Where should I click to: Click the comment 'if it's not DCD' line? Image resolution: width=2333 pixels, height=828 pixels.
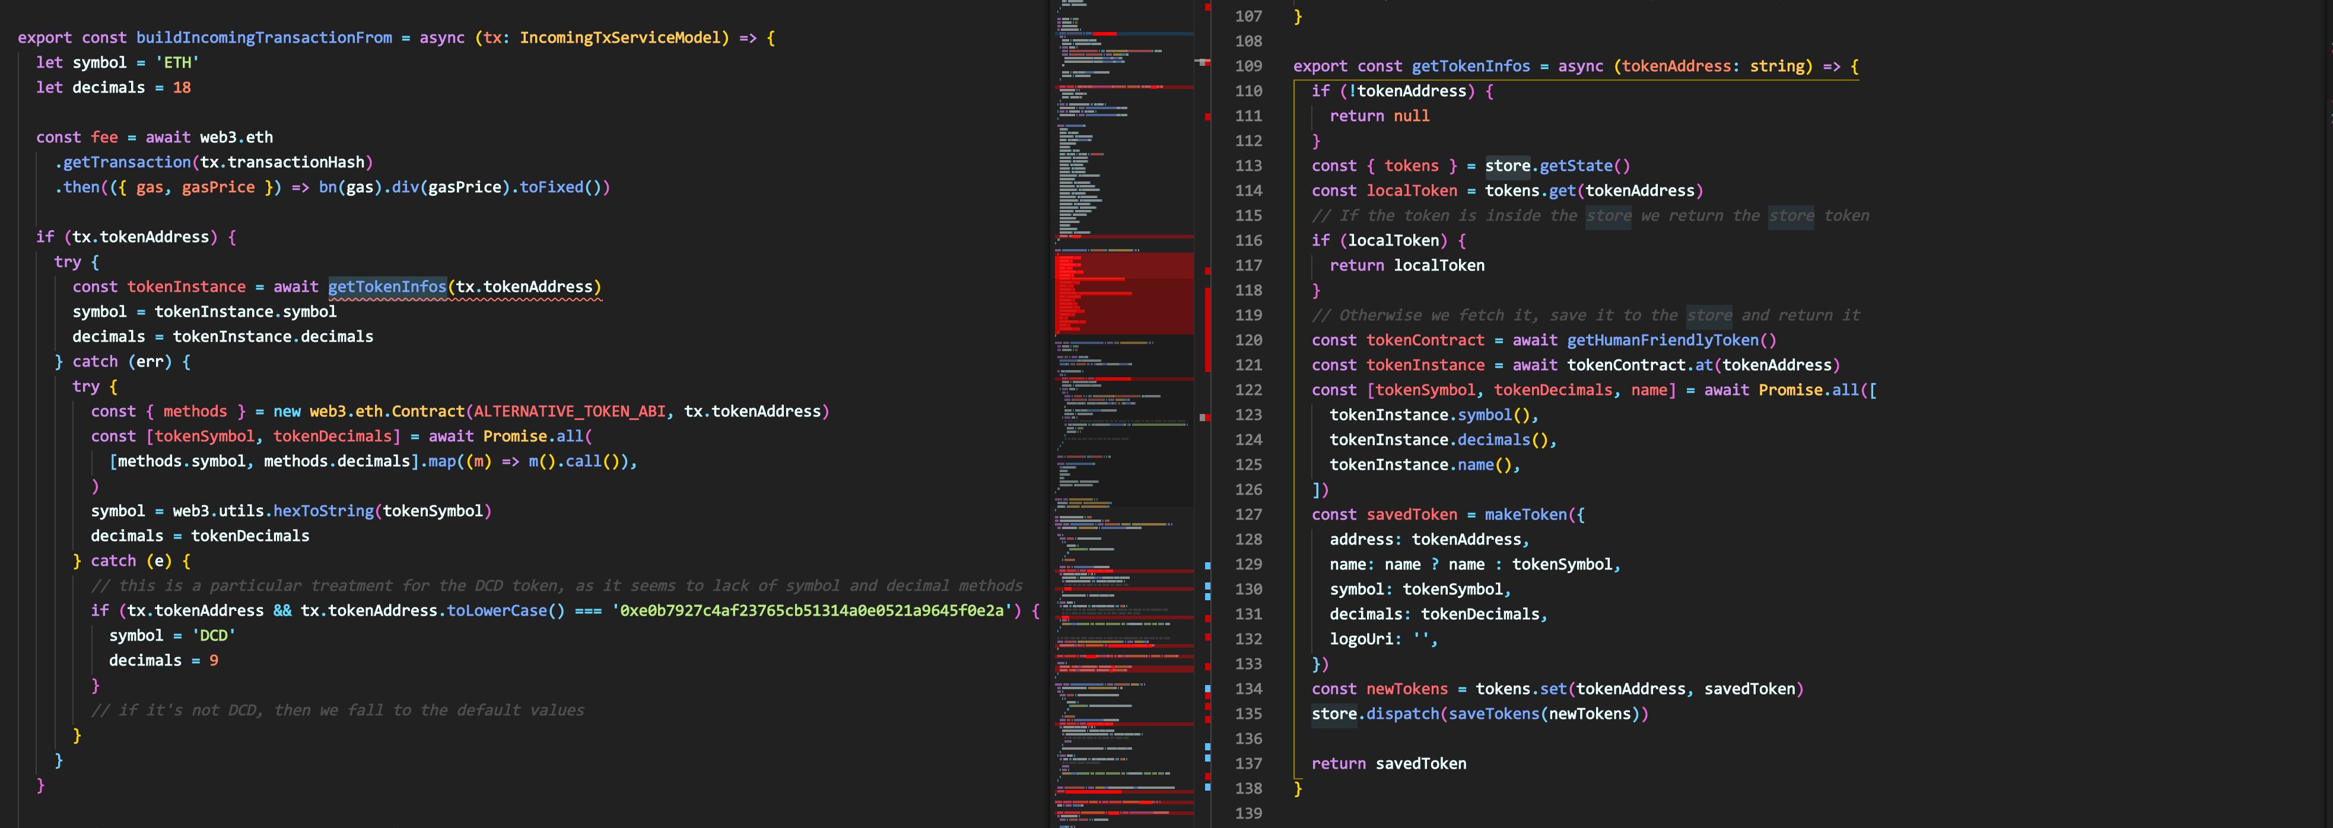pos(337,711)
